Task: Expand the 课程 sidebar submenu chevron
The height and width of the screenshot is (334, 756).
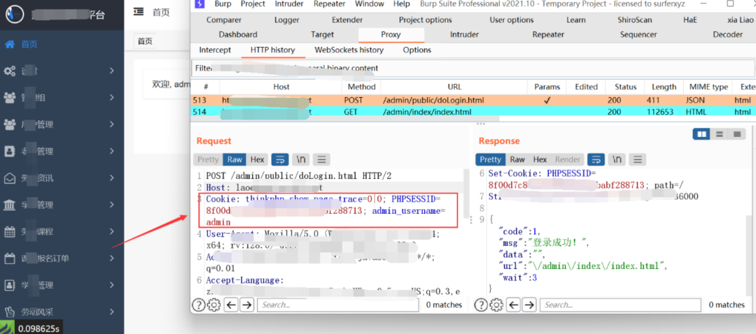Action: point(111,231)
